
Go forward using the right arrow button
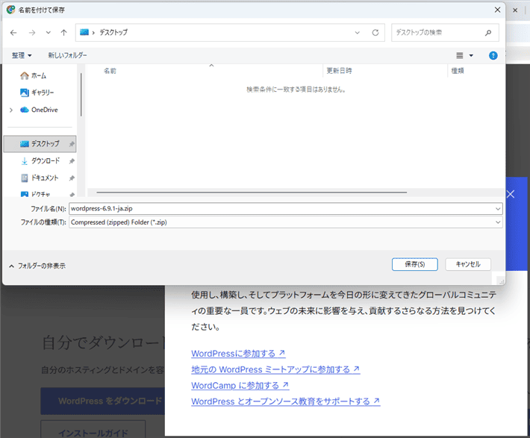[32, 32]
